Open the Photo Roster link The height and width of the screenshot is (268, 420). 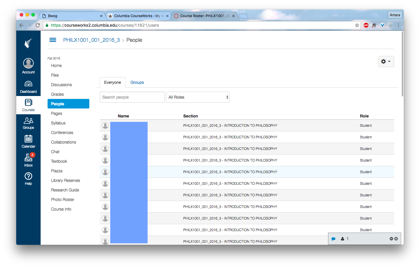tap(63, 200)
